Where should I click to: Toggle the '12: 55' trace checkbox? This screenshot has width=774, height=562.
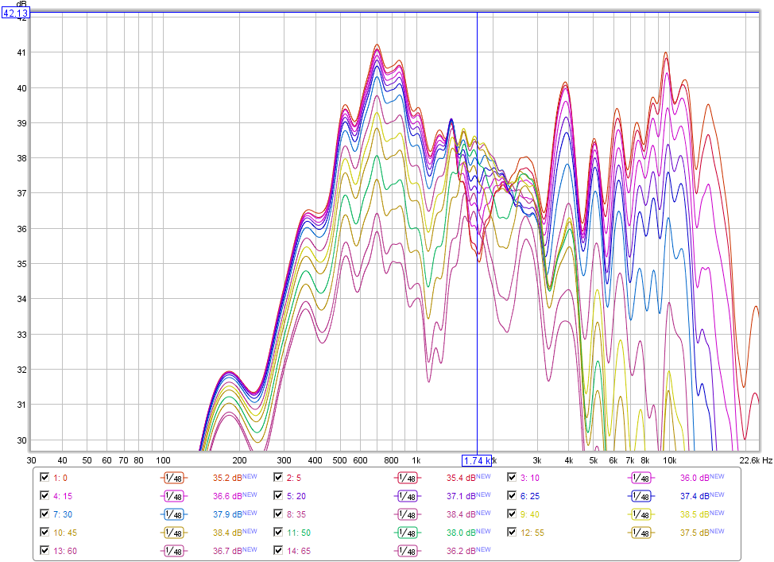point(512,532)
